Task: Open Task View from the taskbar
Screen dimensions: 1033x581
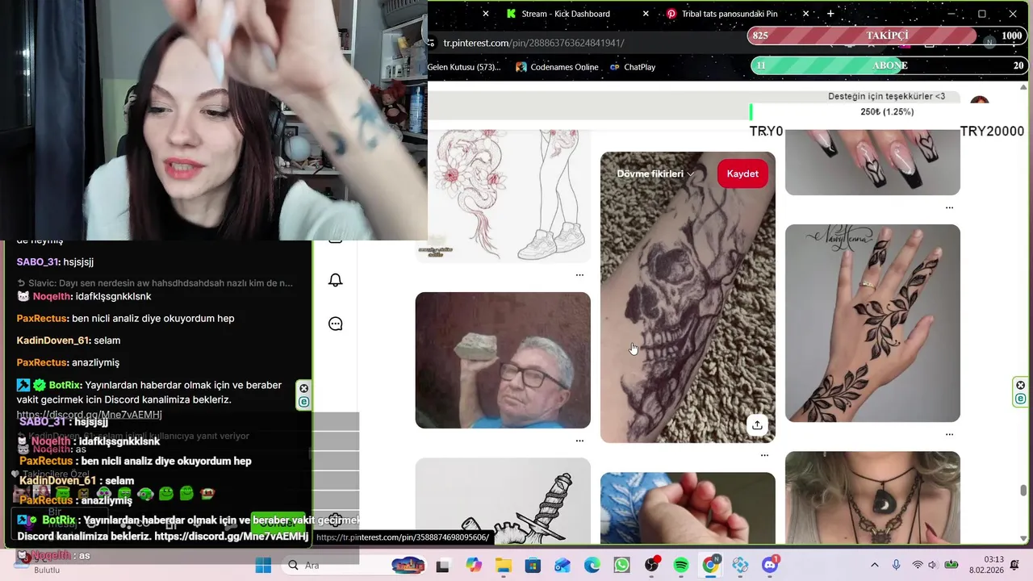Action: point(442,566)
